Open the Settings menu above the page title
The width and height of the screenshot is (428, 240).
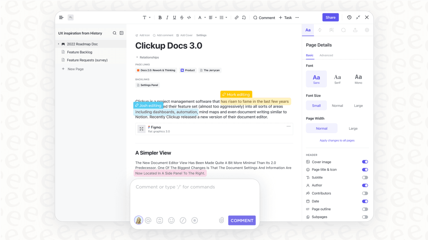[x=201, y=35]
